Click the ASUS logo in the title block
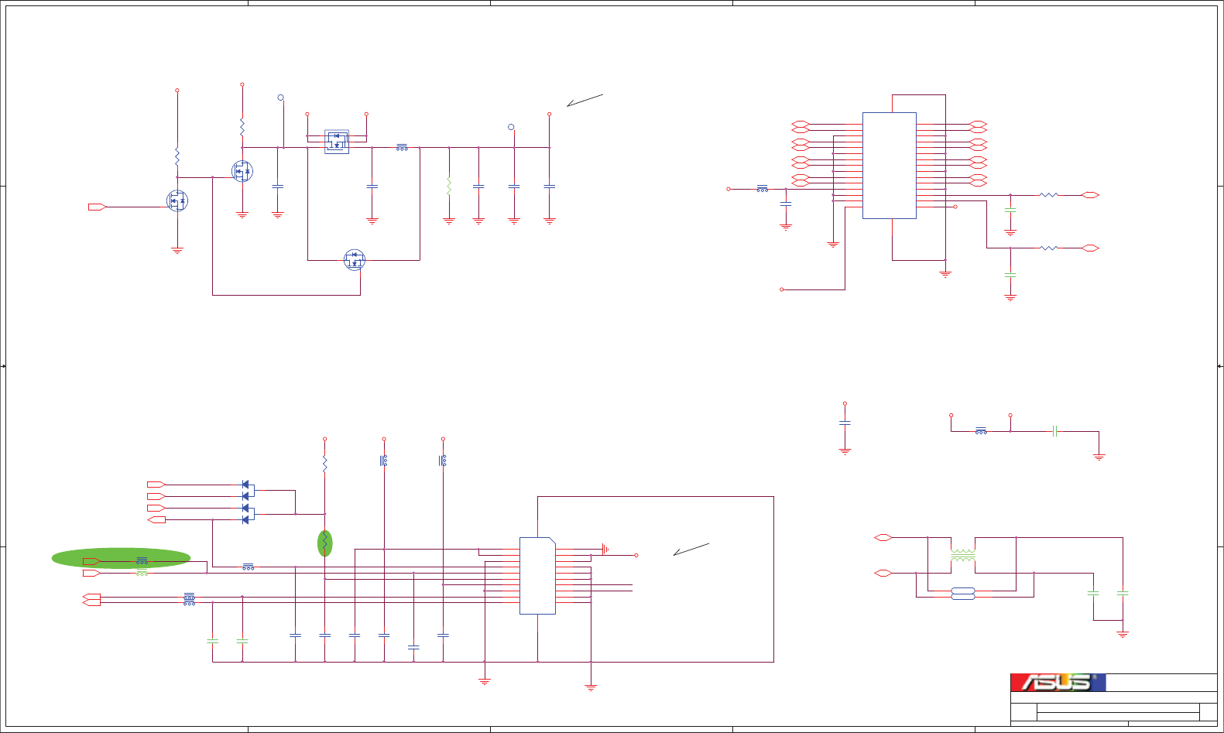 coord(1058,682)
